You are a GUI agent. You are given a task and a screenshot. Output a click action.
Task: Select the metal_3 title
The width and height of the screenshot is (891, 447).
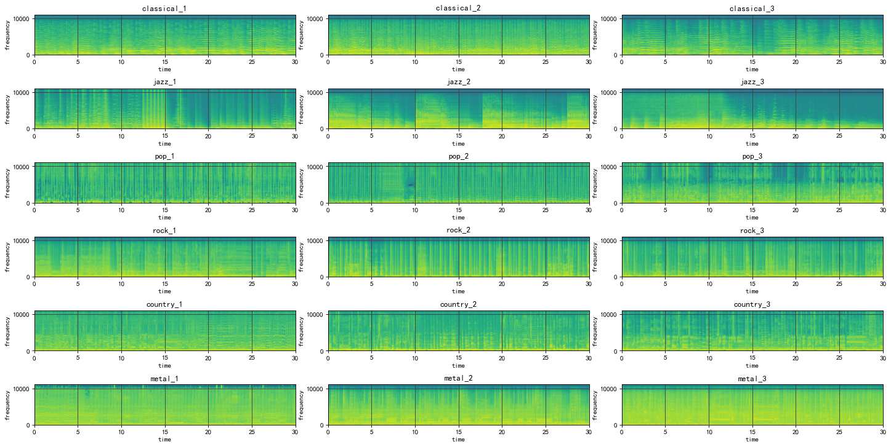tap(752, 379)
